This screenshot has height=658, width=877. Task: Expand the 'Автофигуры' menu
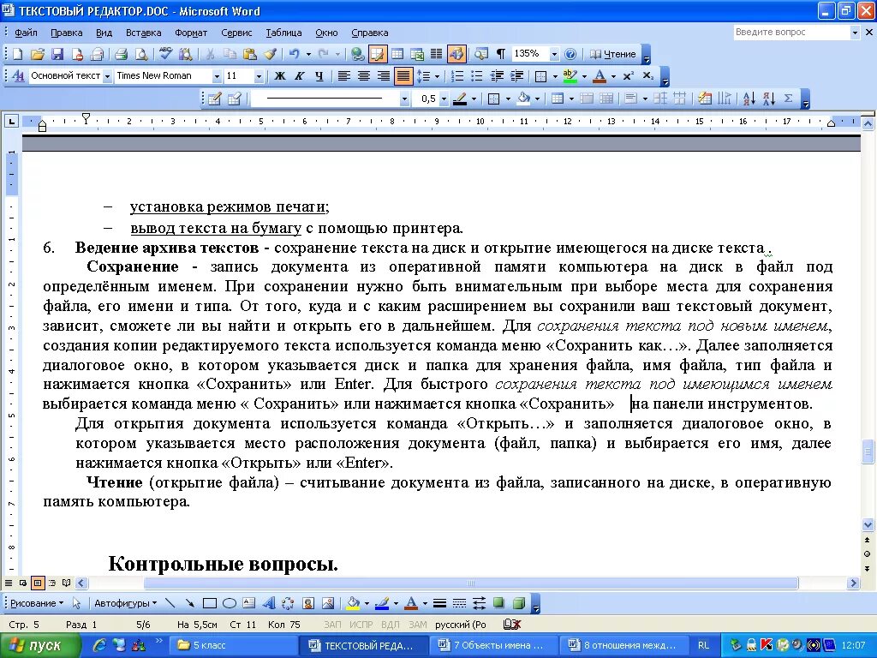pos(125,603)
